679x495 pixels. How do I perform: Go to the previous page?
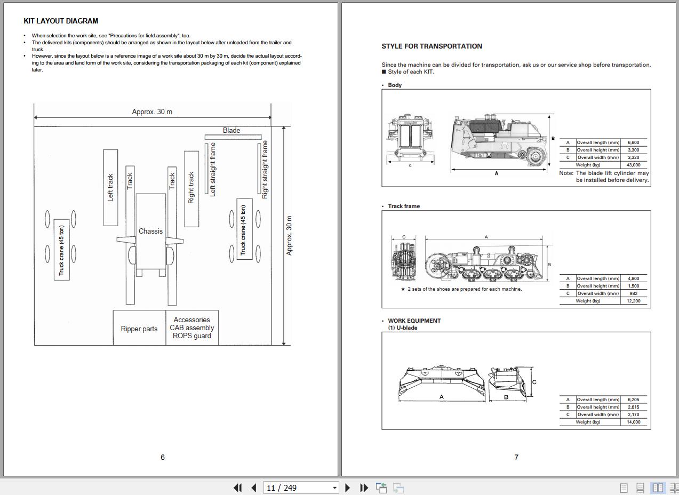pyautogui.click(x=254, y=488)
